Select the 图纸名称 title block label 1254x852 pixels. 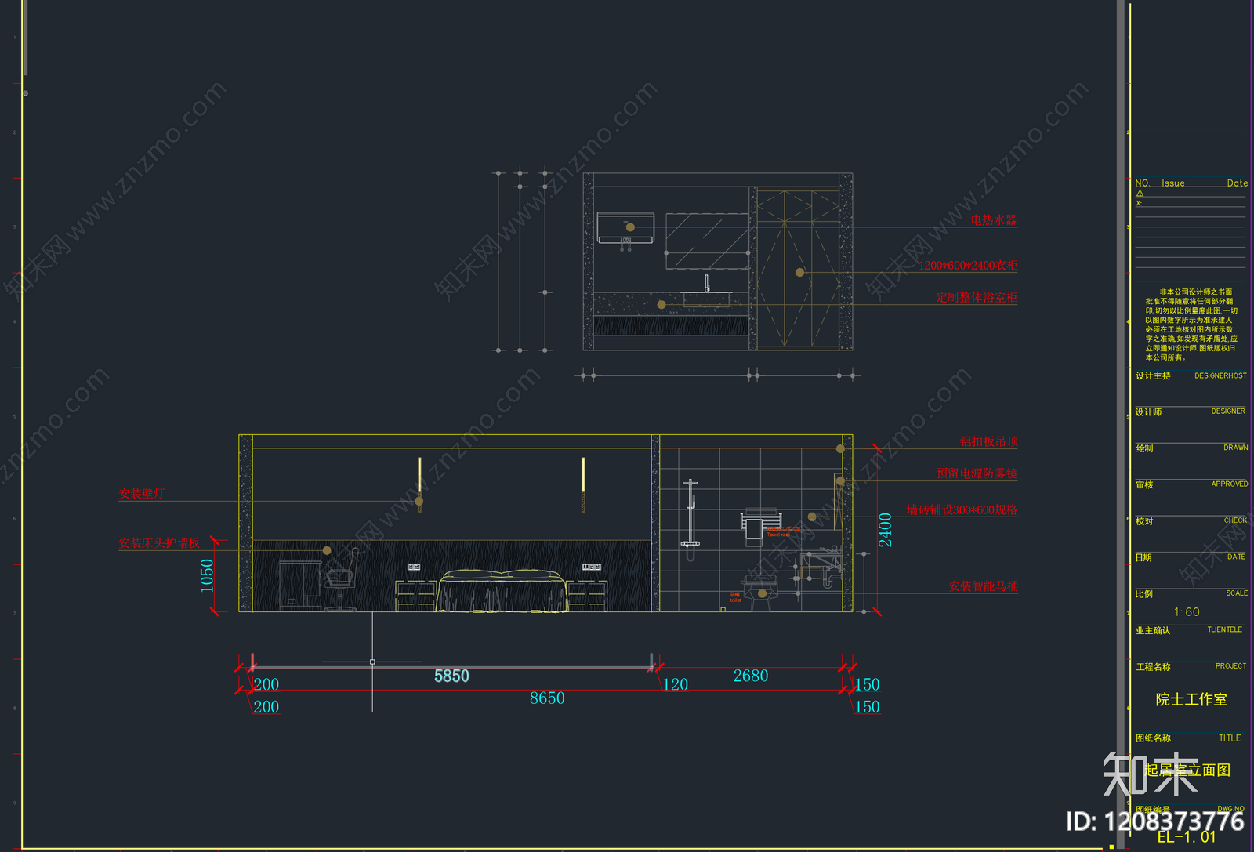pos(1153,738)
